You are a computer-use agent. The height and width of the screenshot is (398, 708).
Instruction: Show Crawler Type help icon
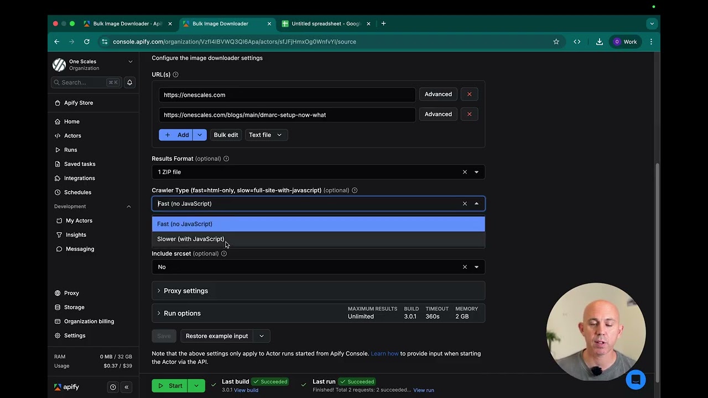(x=355, y=190)
